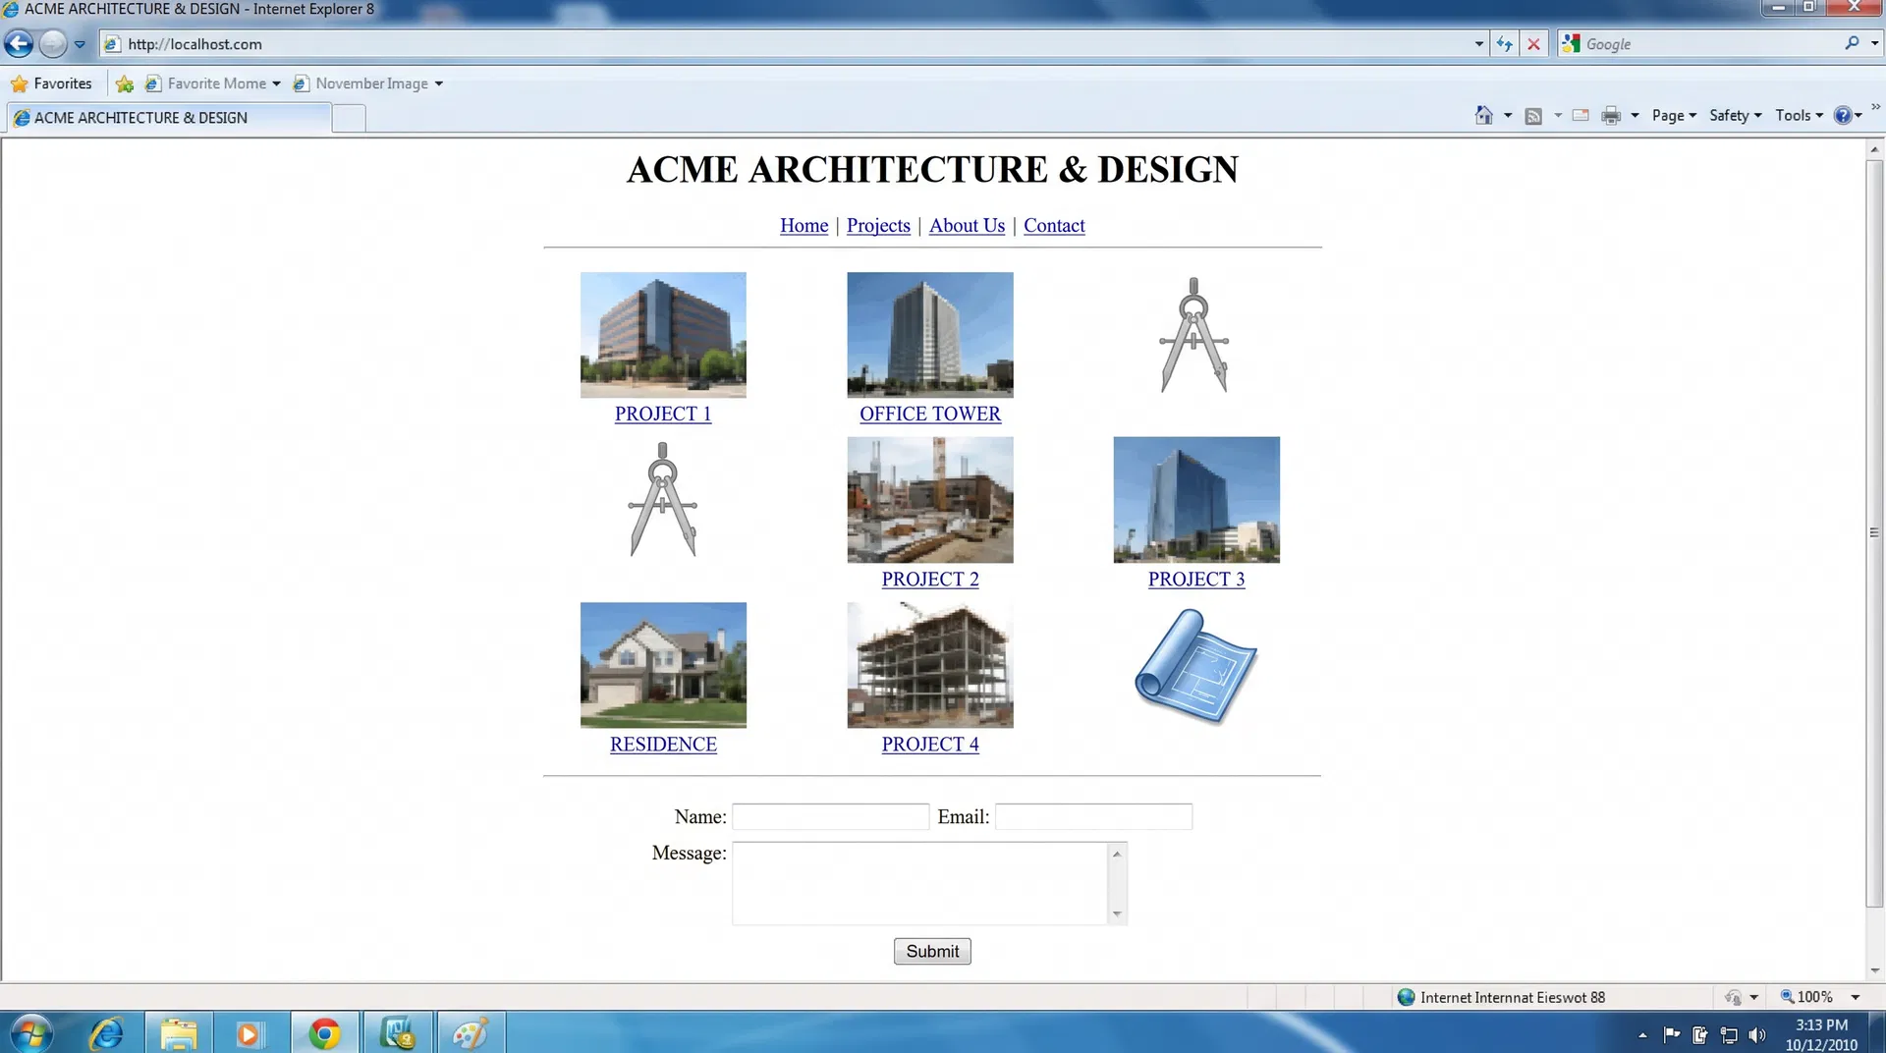Go to the browser home page
Screen dimensions: 1886x1053
[x=1482, y=115]
